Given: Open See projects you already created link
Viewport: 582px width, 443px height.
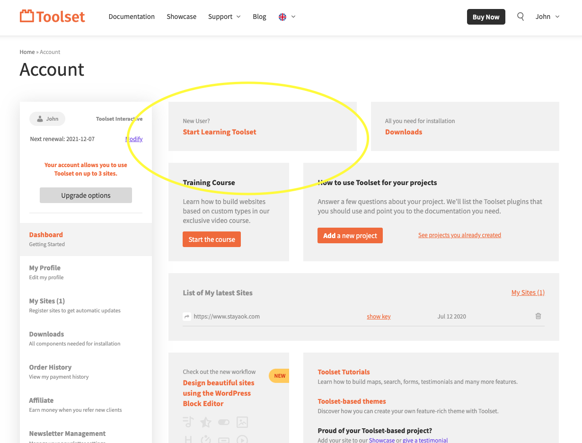Looking at the screenshot, I should 459,235.
